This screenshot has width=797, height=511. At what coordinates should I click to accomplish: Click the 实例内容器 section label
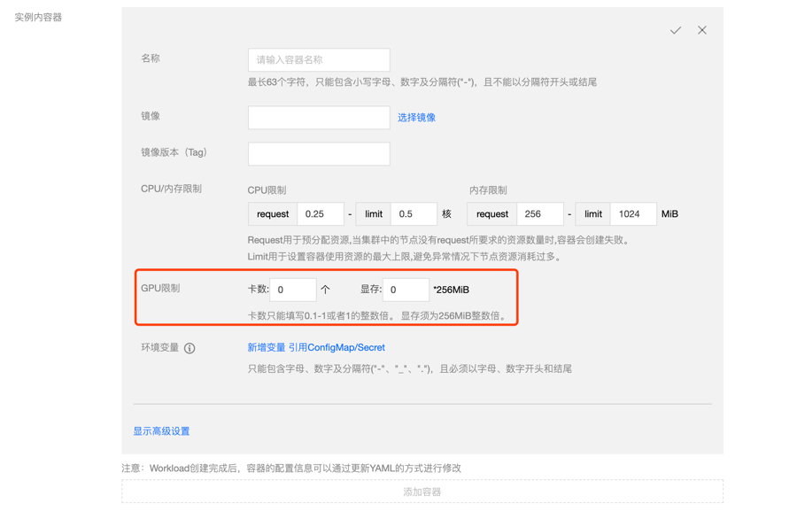(38, 18)
